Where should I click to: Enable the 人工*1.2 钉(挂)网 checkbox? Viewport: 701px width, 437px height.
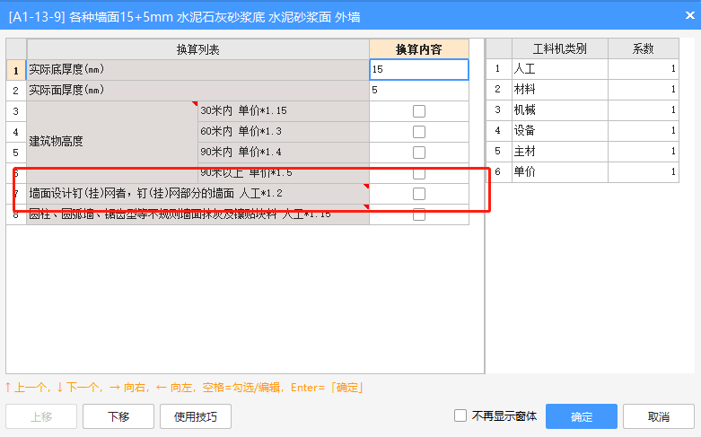click(x=419, y=194)
